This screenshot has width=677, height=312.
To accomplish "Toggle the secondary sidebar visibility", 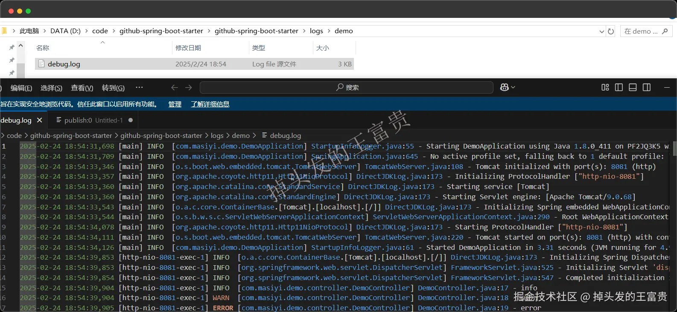I will [647, 87].
